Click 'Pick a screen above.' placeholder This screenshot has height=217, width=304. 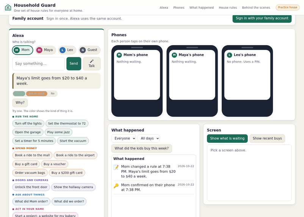click(x=228, y=150)
